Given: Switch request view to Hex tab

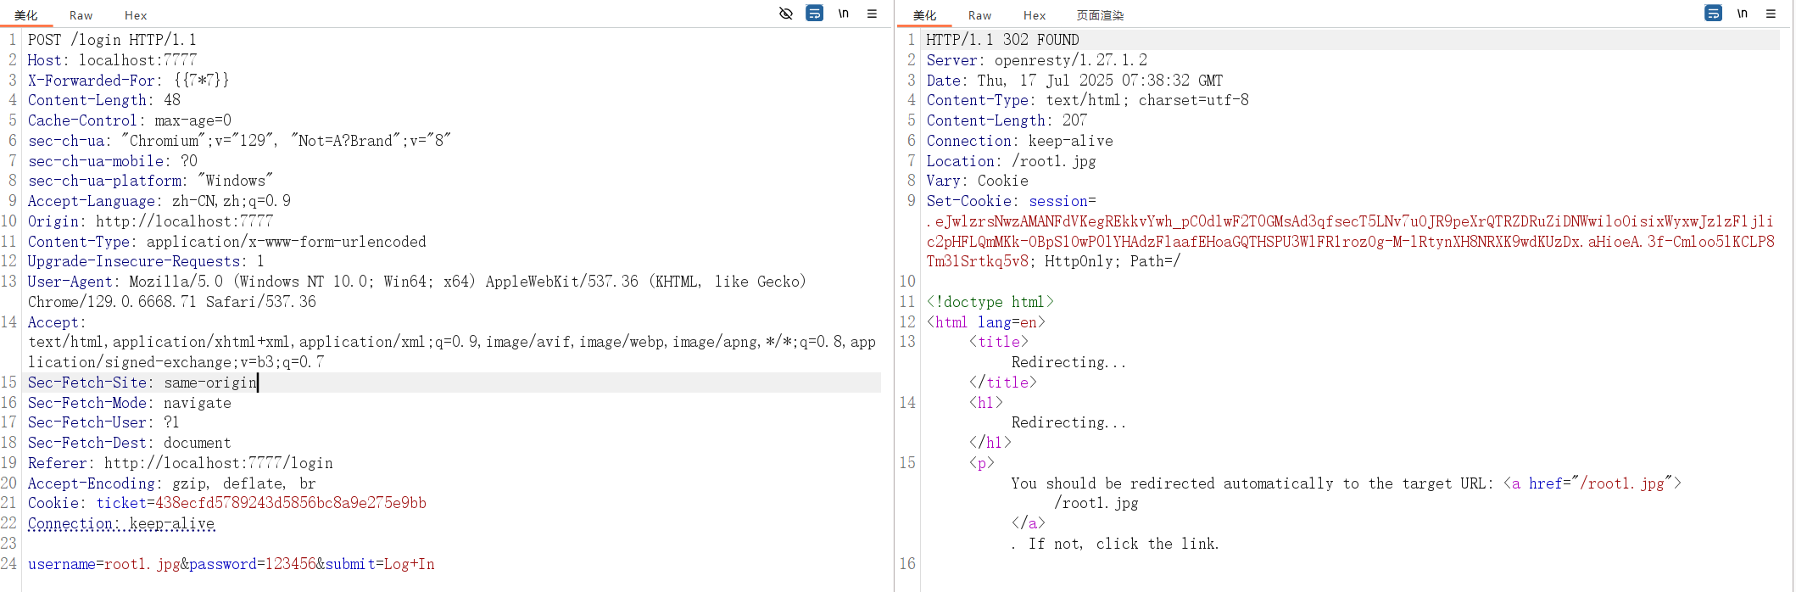Looking at the screenshot, I should [x=136, y=15].
